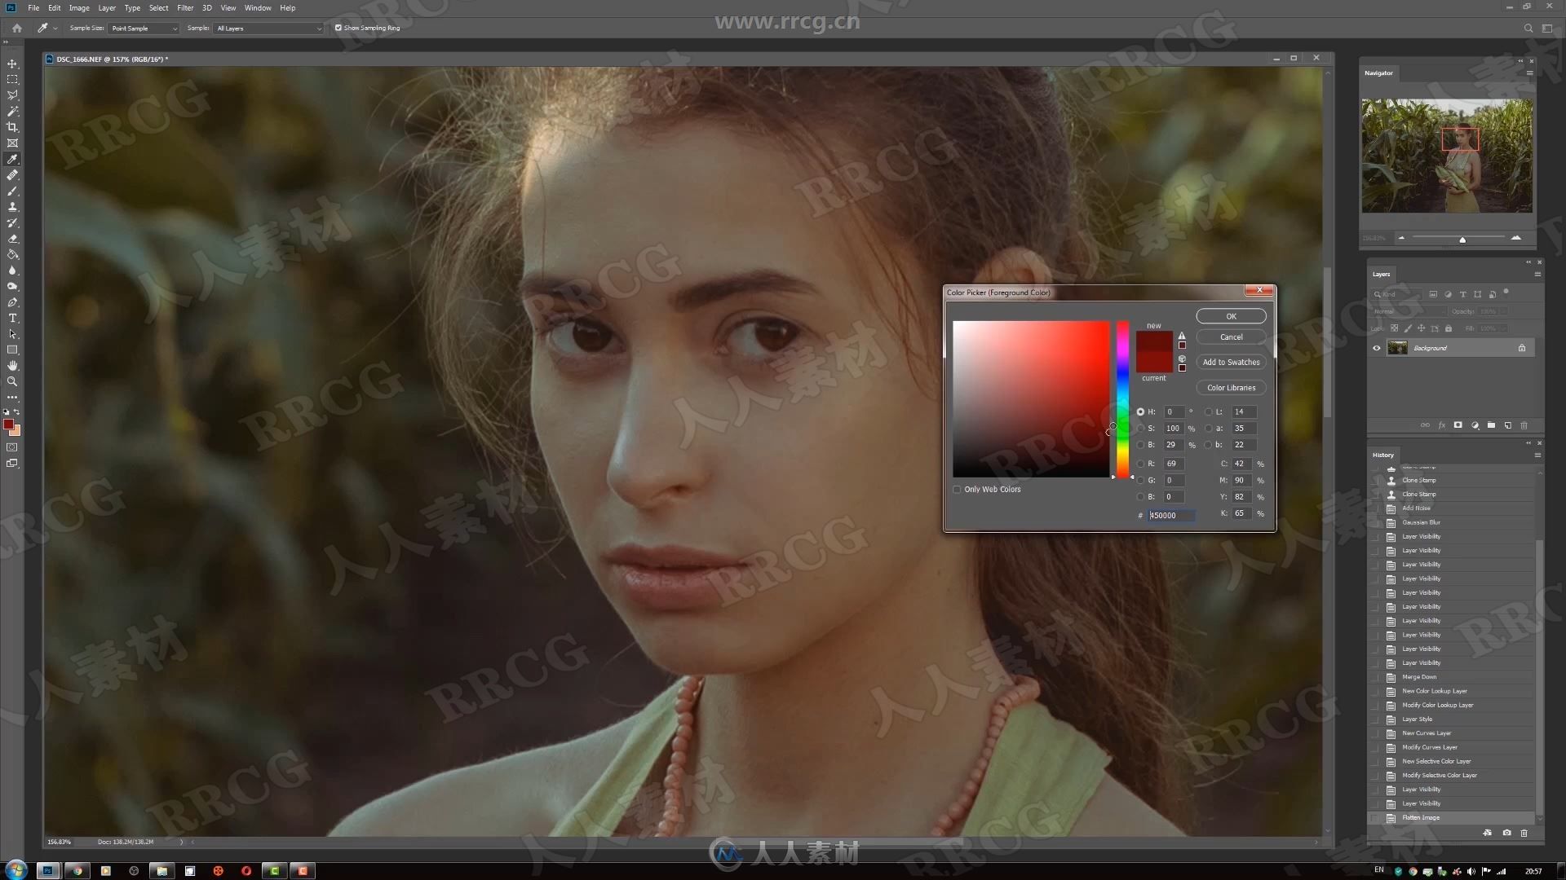Select the Brush tool
Screen dimensions: 1566x880
pos(12,191)
